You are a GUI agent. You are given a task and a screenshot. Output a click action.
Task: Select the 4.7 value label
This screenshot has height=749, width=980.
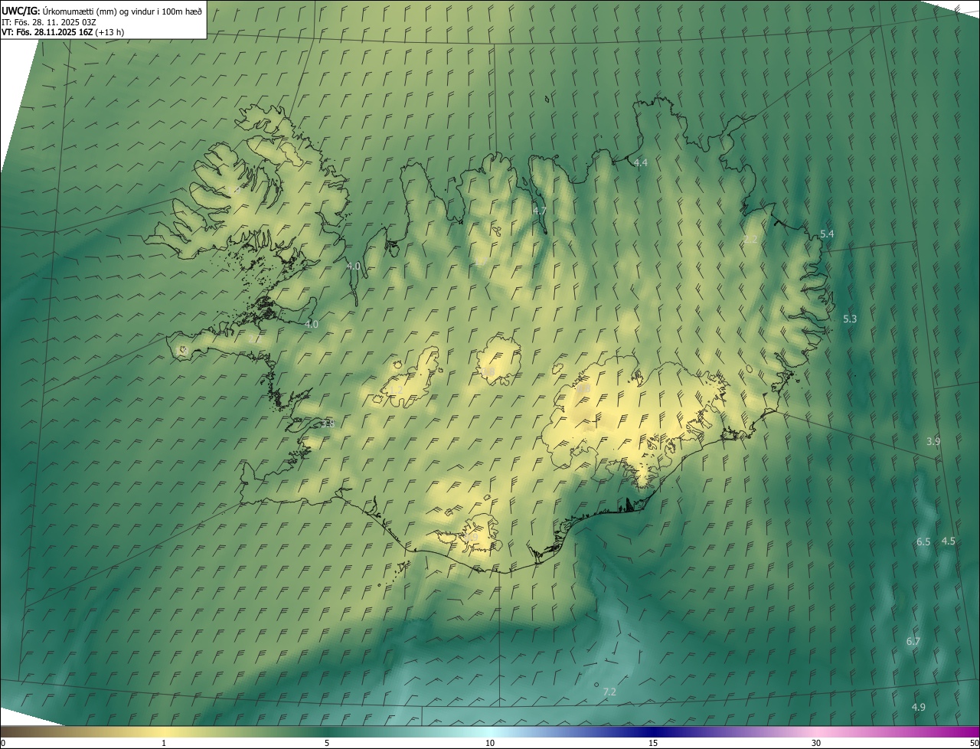(x=540, y=211)
